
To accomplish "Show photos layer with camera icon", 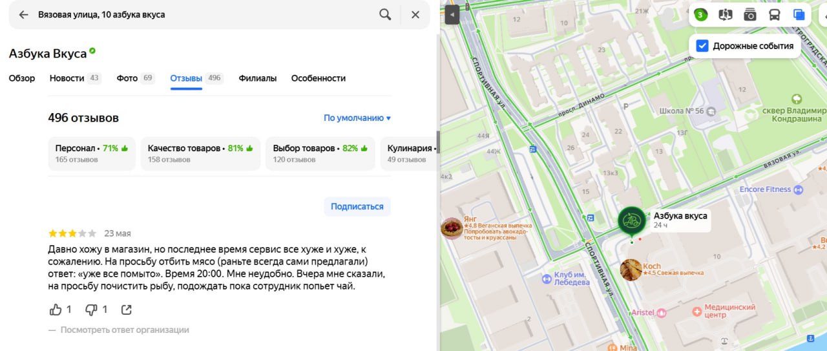I will click(749, 14).
